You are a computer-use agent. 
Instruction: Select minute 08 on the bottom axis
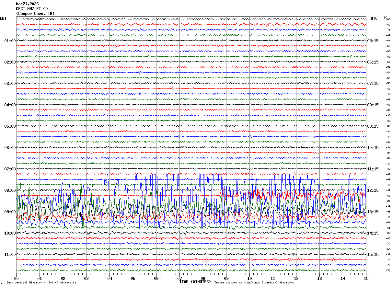[x=203, y=279]
